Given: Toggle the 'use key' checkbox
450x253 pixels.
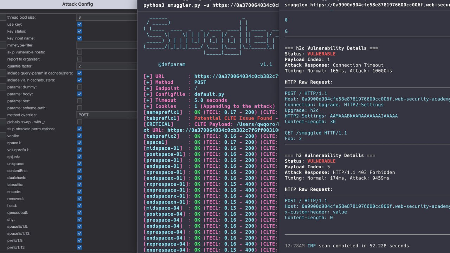Looking at the screenshot, I should (79, 24).
